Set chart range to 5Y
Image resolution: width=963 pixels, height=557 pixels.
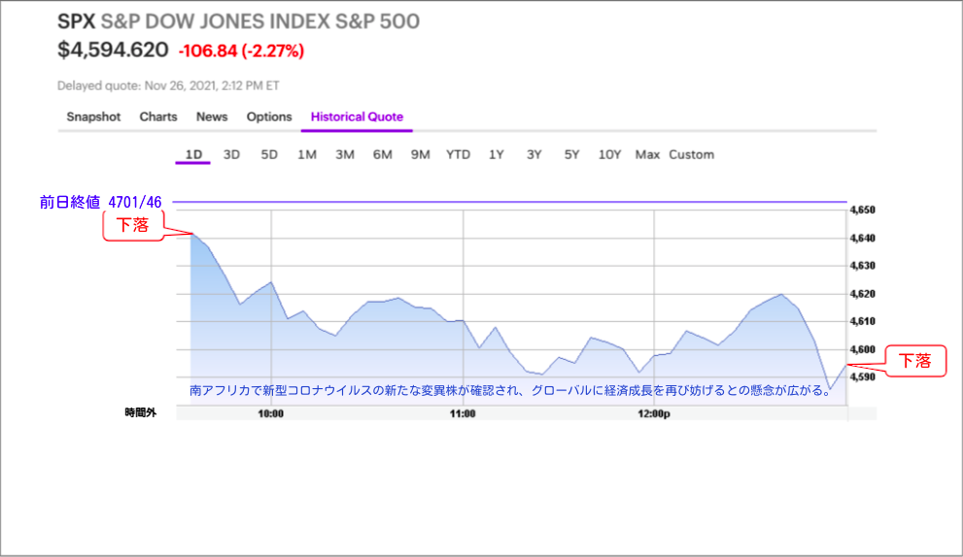click(x=571, y=154)
